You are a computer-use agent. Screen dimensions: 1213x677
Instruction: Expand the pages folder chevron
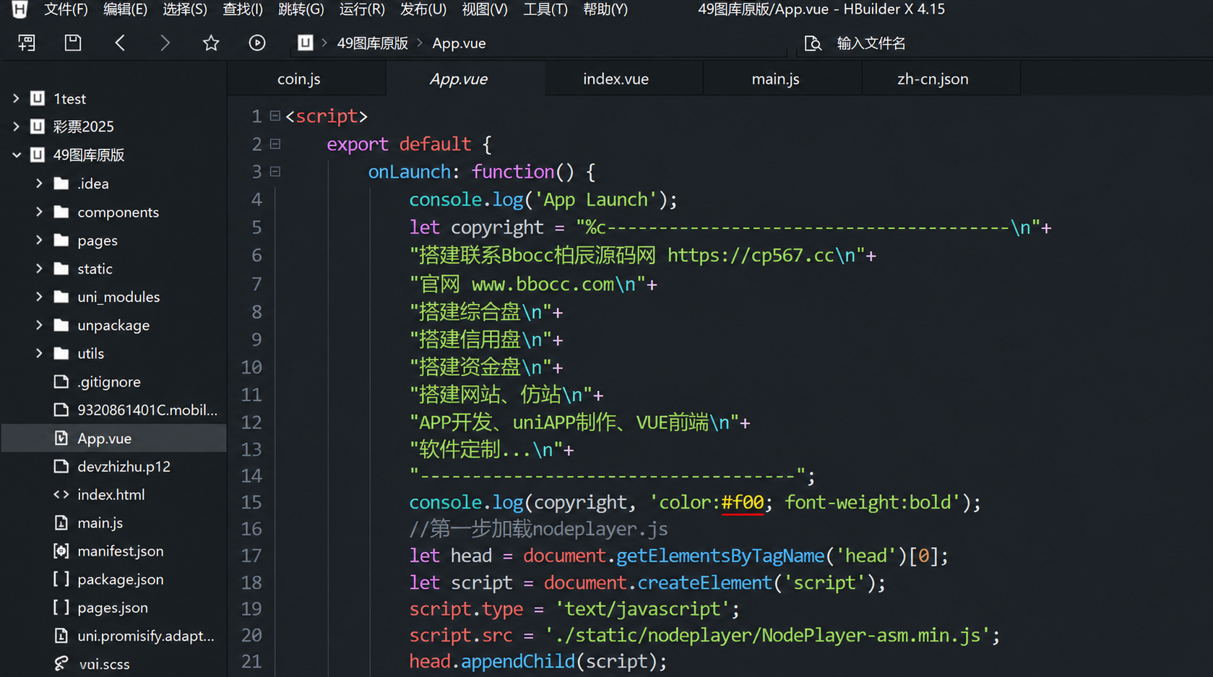coord(39,240)
